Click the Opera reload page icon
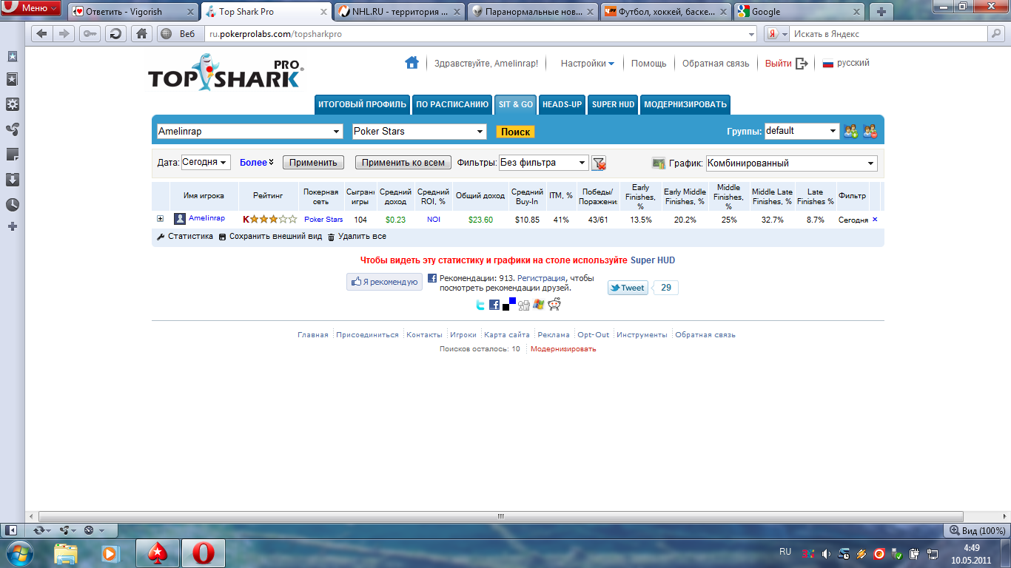This screenshot has width=1011, height=568. 115,34
